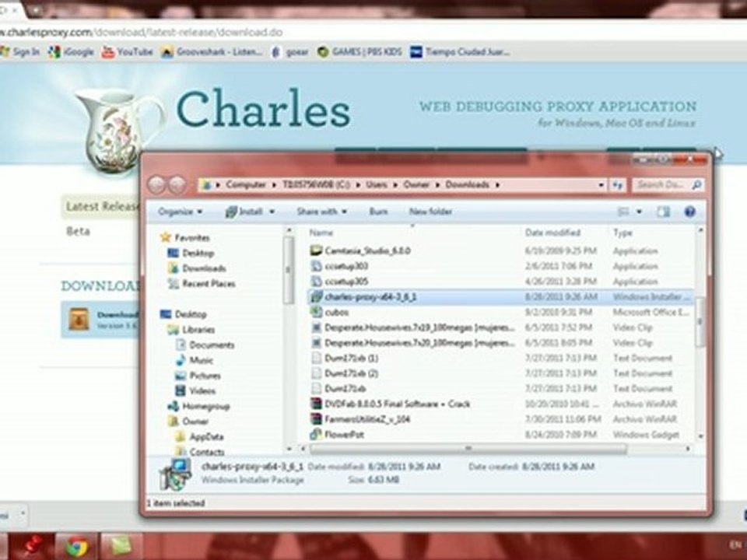Click the Homegroup icon in navigation pane
The height and width of the screenshot is (560, 747).
pyautogui.click(x=173, y=406)
